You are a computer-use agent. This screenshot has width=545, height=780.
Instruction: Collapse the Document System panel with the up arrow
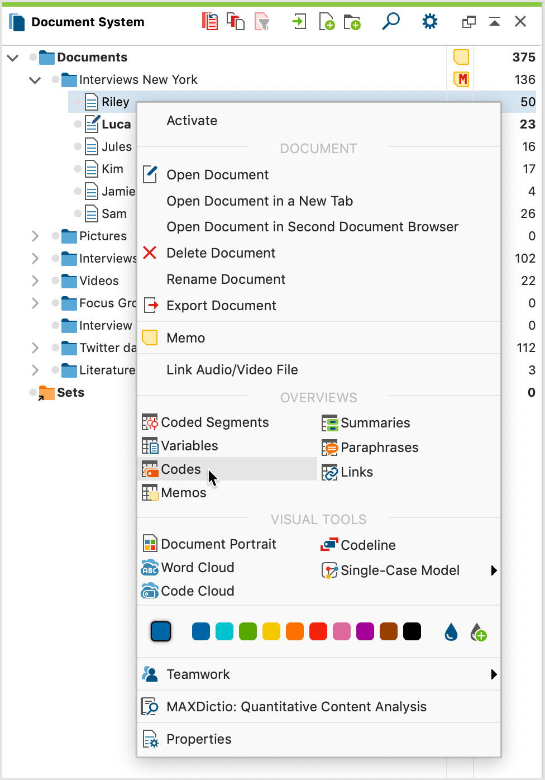pyautogui.click(x=495, y=22)
